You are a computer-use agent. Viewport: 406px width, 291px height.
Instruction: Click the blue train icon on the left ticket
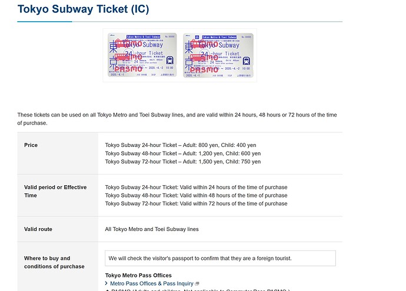(x=170, y=59)
